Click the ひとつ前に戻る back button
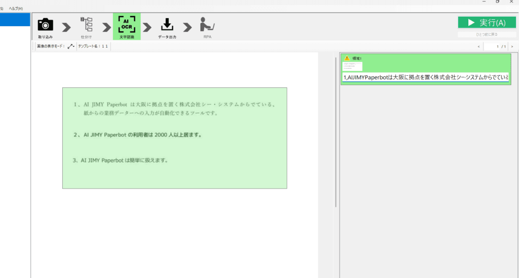This screenshot has height=278, width=519. pyautogui.click(x=487, y=34)
